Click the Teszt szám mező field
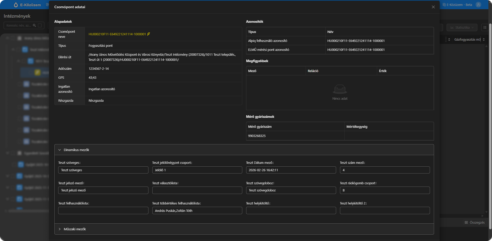The width and height of the screenshot is (492, 241). click(x=385, y=170)
